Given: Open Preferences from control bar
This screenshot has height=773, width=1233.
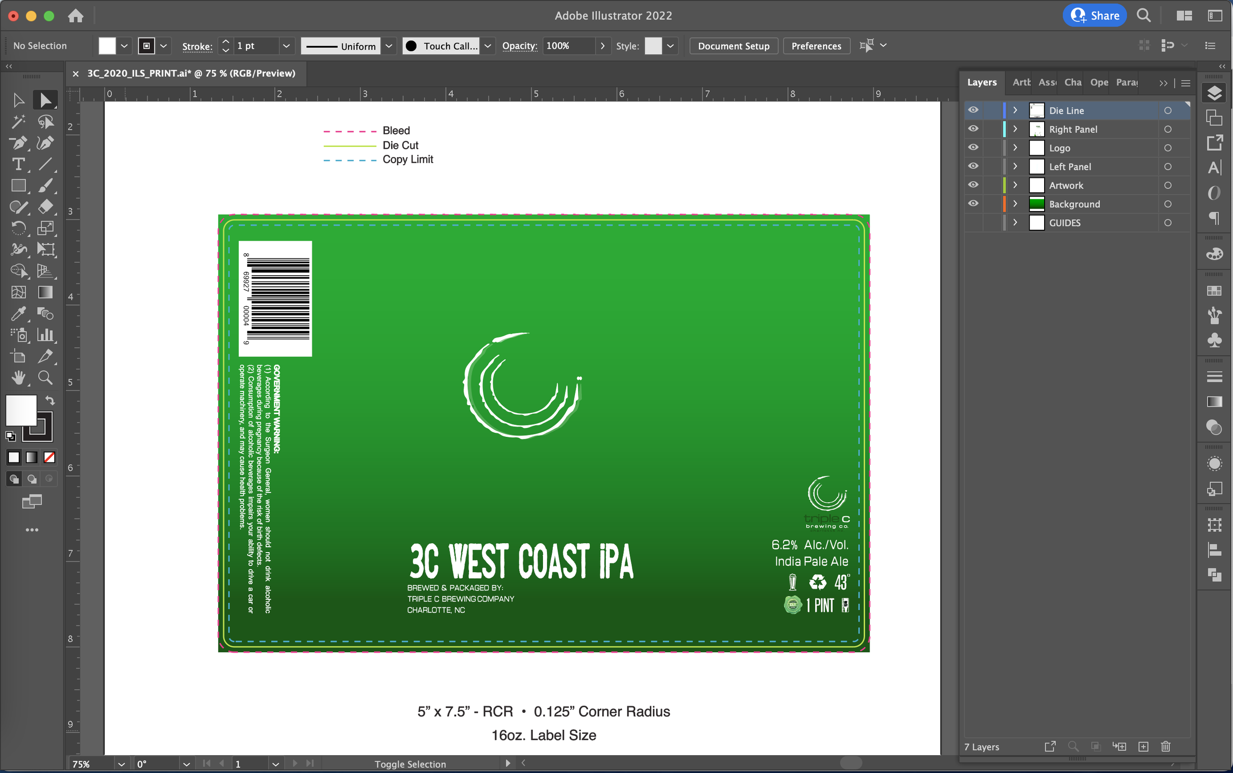Looking at the screenshot, I should click(x=816, y=46).
